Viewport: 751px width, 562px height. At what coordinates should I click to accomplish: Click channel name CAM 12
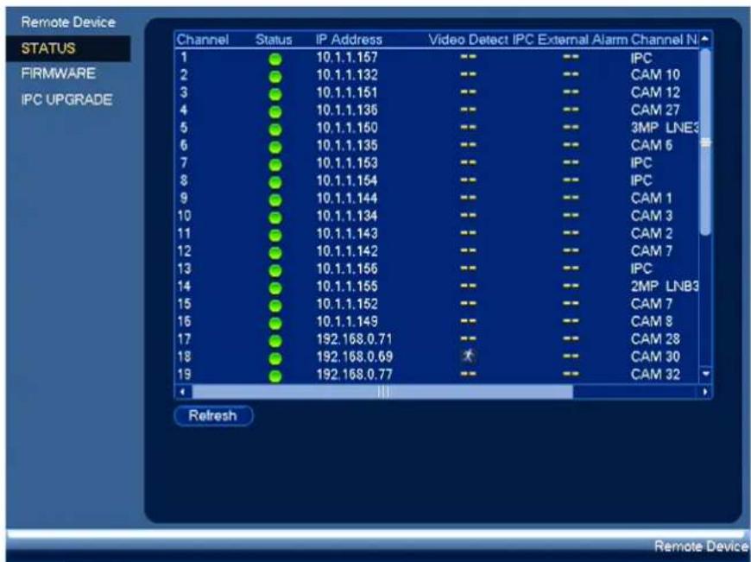[655, 92]
